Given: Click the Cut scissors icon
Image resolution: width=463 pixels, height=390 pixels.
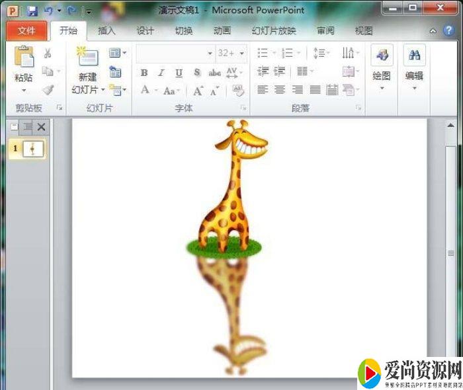Looking at the screenshot, I should (x=48, y=54).
